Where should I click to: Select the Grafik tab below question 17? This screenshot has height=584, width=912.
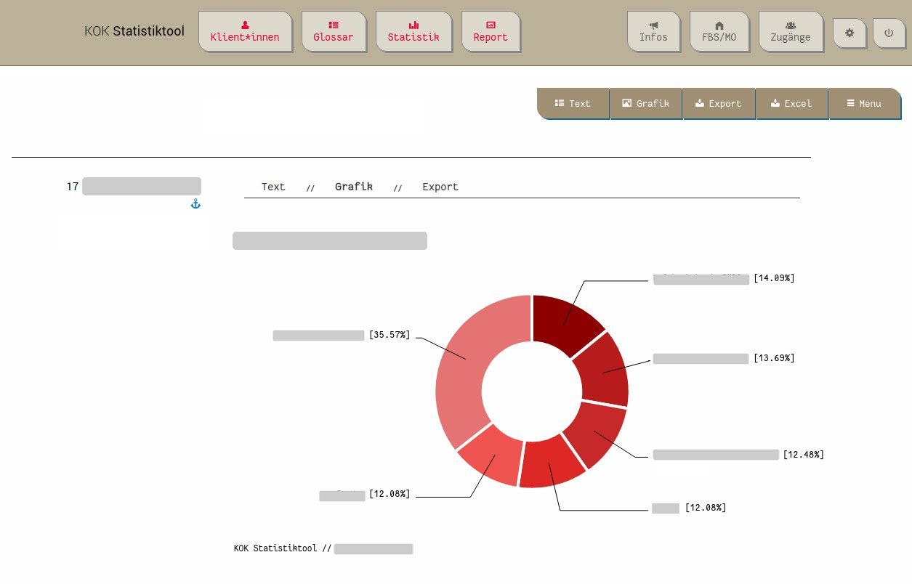354,187
